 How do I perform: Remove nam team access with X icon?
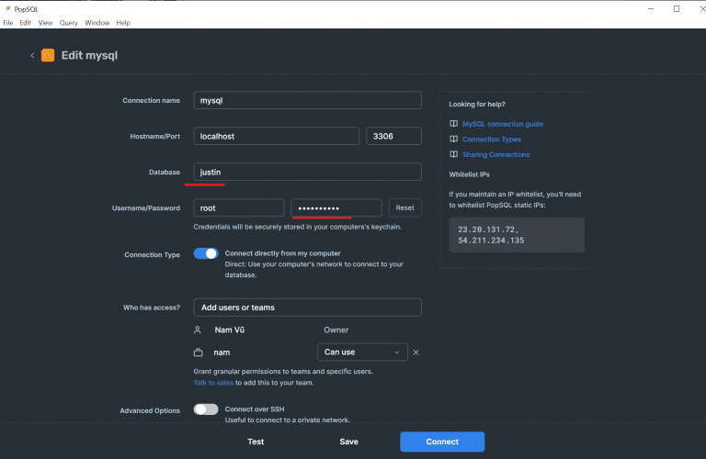pos(416,353)
